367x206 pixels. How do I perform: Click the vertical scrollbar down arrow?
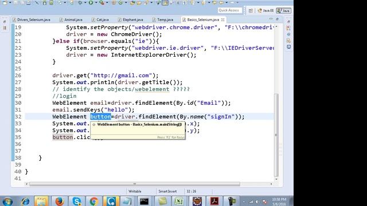pos(276,179)
